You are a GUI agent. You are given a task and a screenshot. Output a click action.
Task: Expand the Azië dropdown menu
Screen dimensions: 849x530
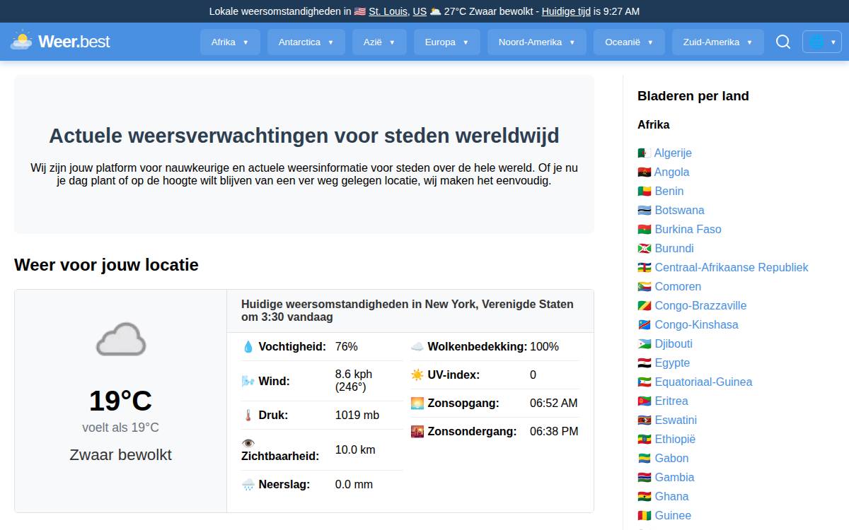tap(379, 42)
